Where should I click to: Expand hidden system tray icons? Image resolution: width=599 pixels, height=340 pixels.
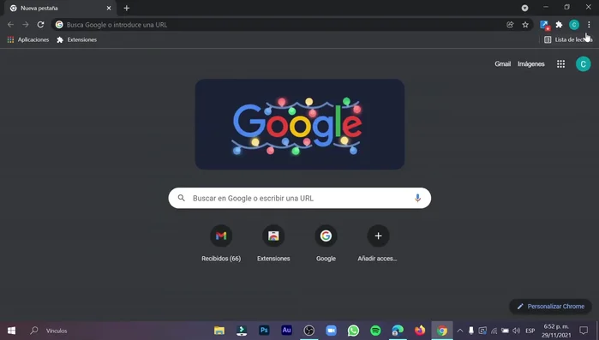pyautogui.click(x=460, y=331)
